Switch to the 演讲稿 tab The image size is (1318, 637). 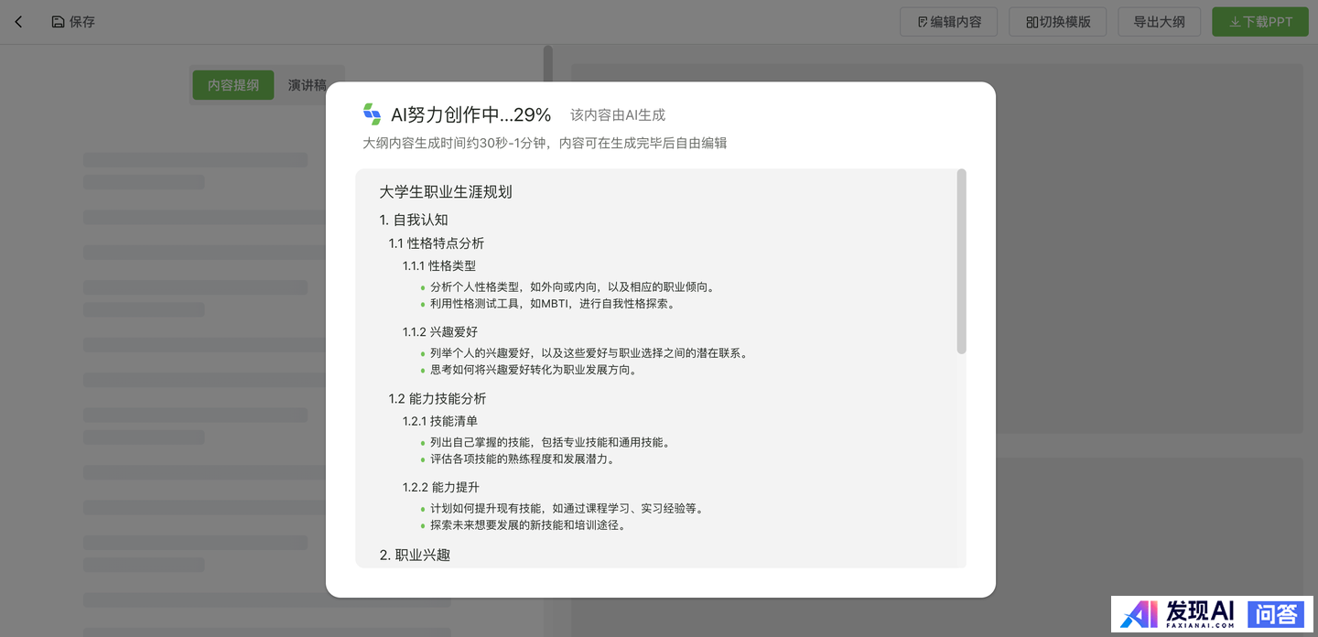tap(308, 85)
